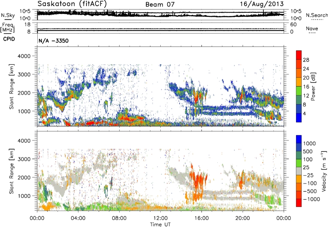Viewport: 328px width, 227px height.
Task: Select the "-25" label on velocity colorbar
Action: [308, 175]
